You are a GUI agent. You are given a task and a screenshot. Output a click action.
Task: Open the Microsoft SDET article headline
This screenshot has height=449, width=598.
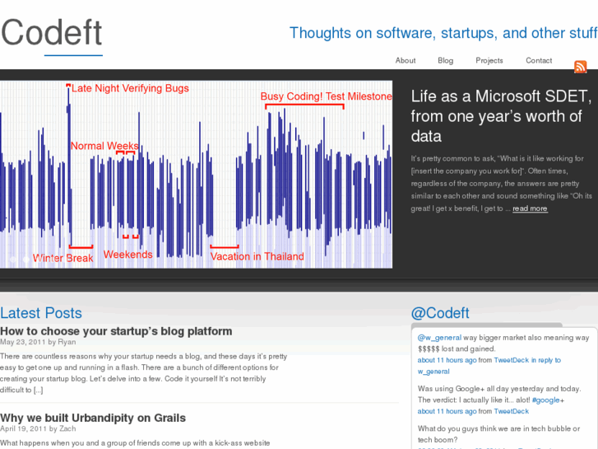click(x=500, y=116)
